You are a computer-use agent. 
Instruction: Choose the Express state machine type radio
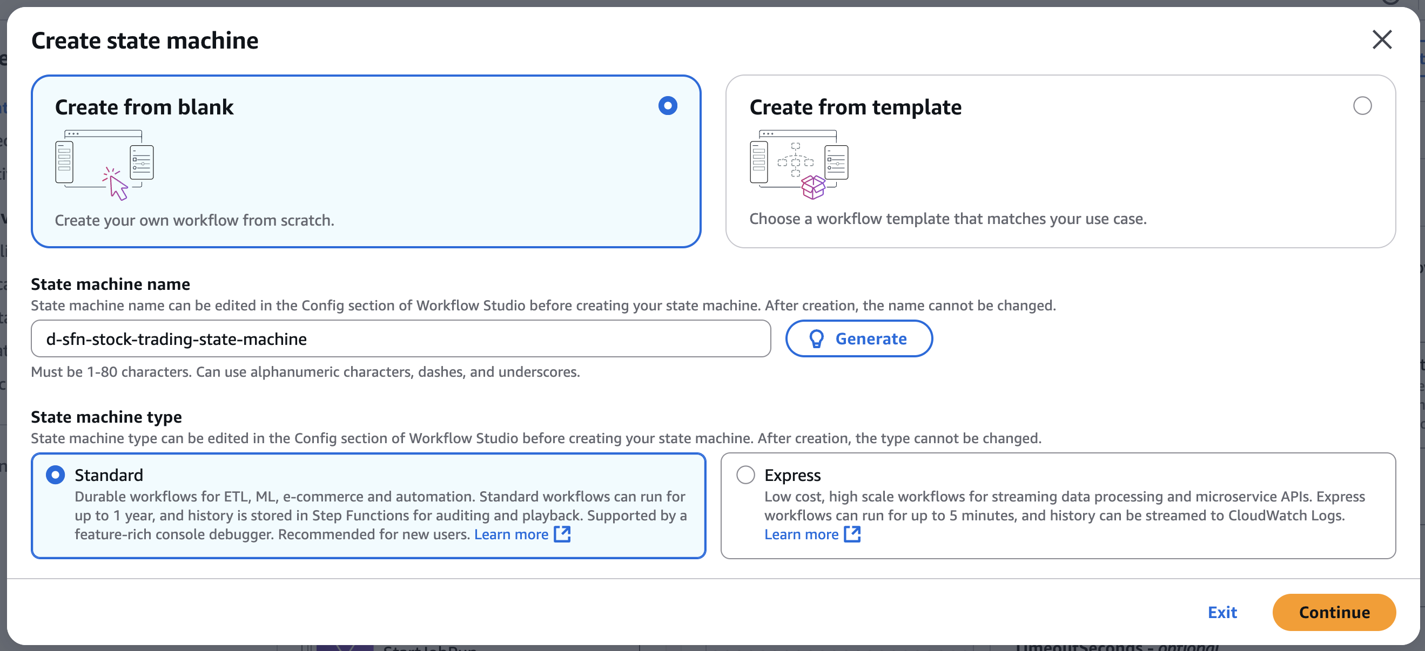745,474
